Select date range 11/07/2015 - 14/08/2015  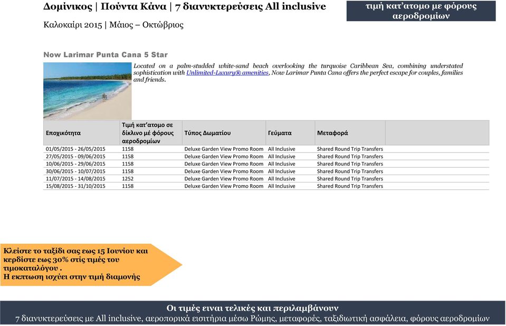tap(75, 179)
